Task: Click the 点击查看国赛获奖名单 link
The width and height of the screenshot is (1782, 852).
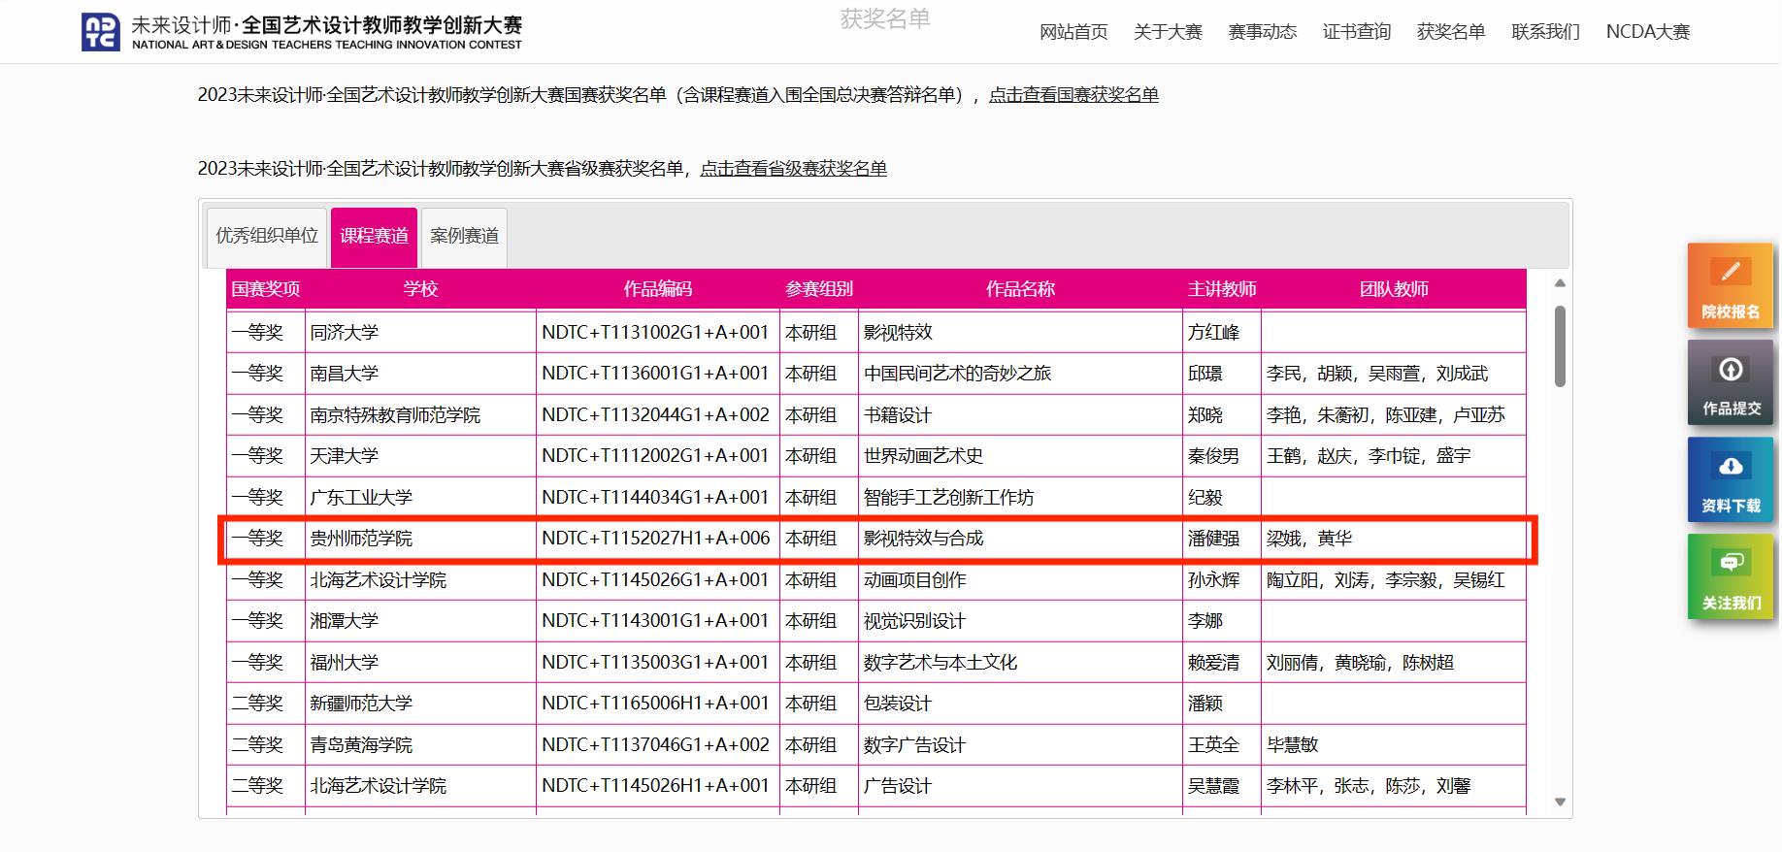Action: [1073, 95]
